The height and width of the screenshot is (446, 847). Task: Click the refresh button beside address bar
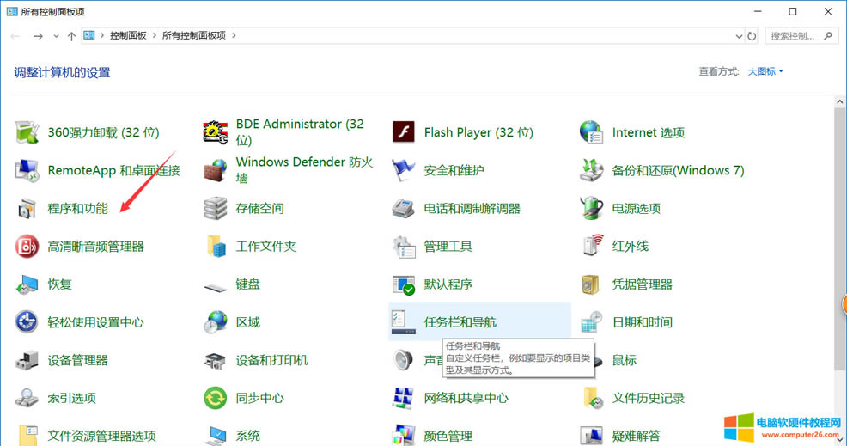[x=753, y=36]
